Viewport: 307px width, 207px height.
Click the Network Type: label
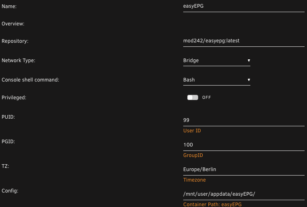pyautogui.click(x=19, y=61)
